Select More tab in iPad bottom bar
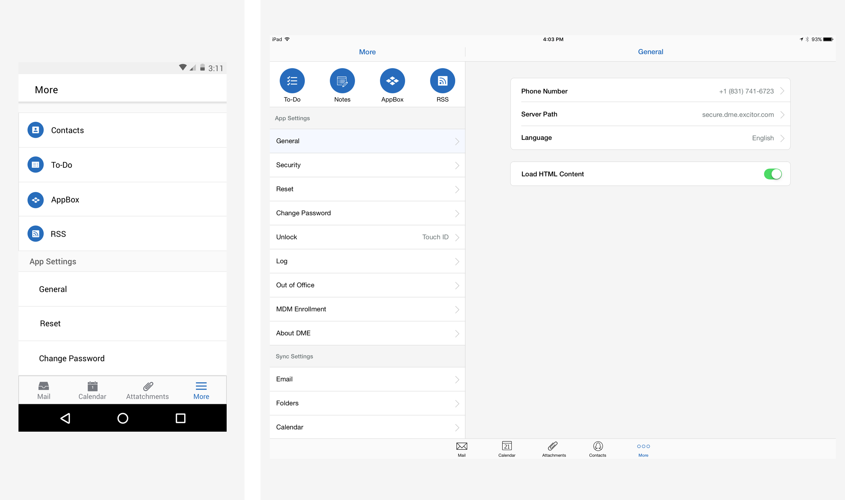 pyautogui.click(x=643, y=450)
